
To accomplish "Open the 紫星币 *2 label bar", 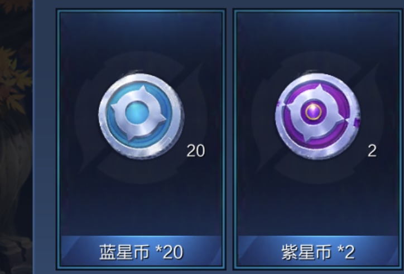I will (x=318, y=251).
